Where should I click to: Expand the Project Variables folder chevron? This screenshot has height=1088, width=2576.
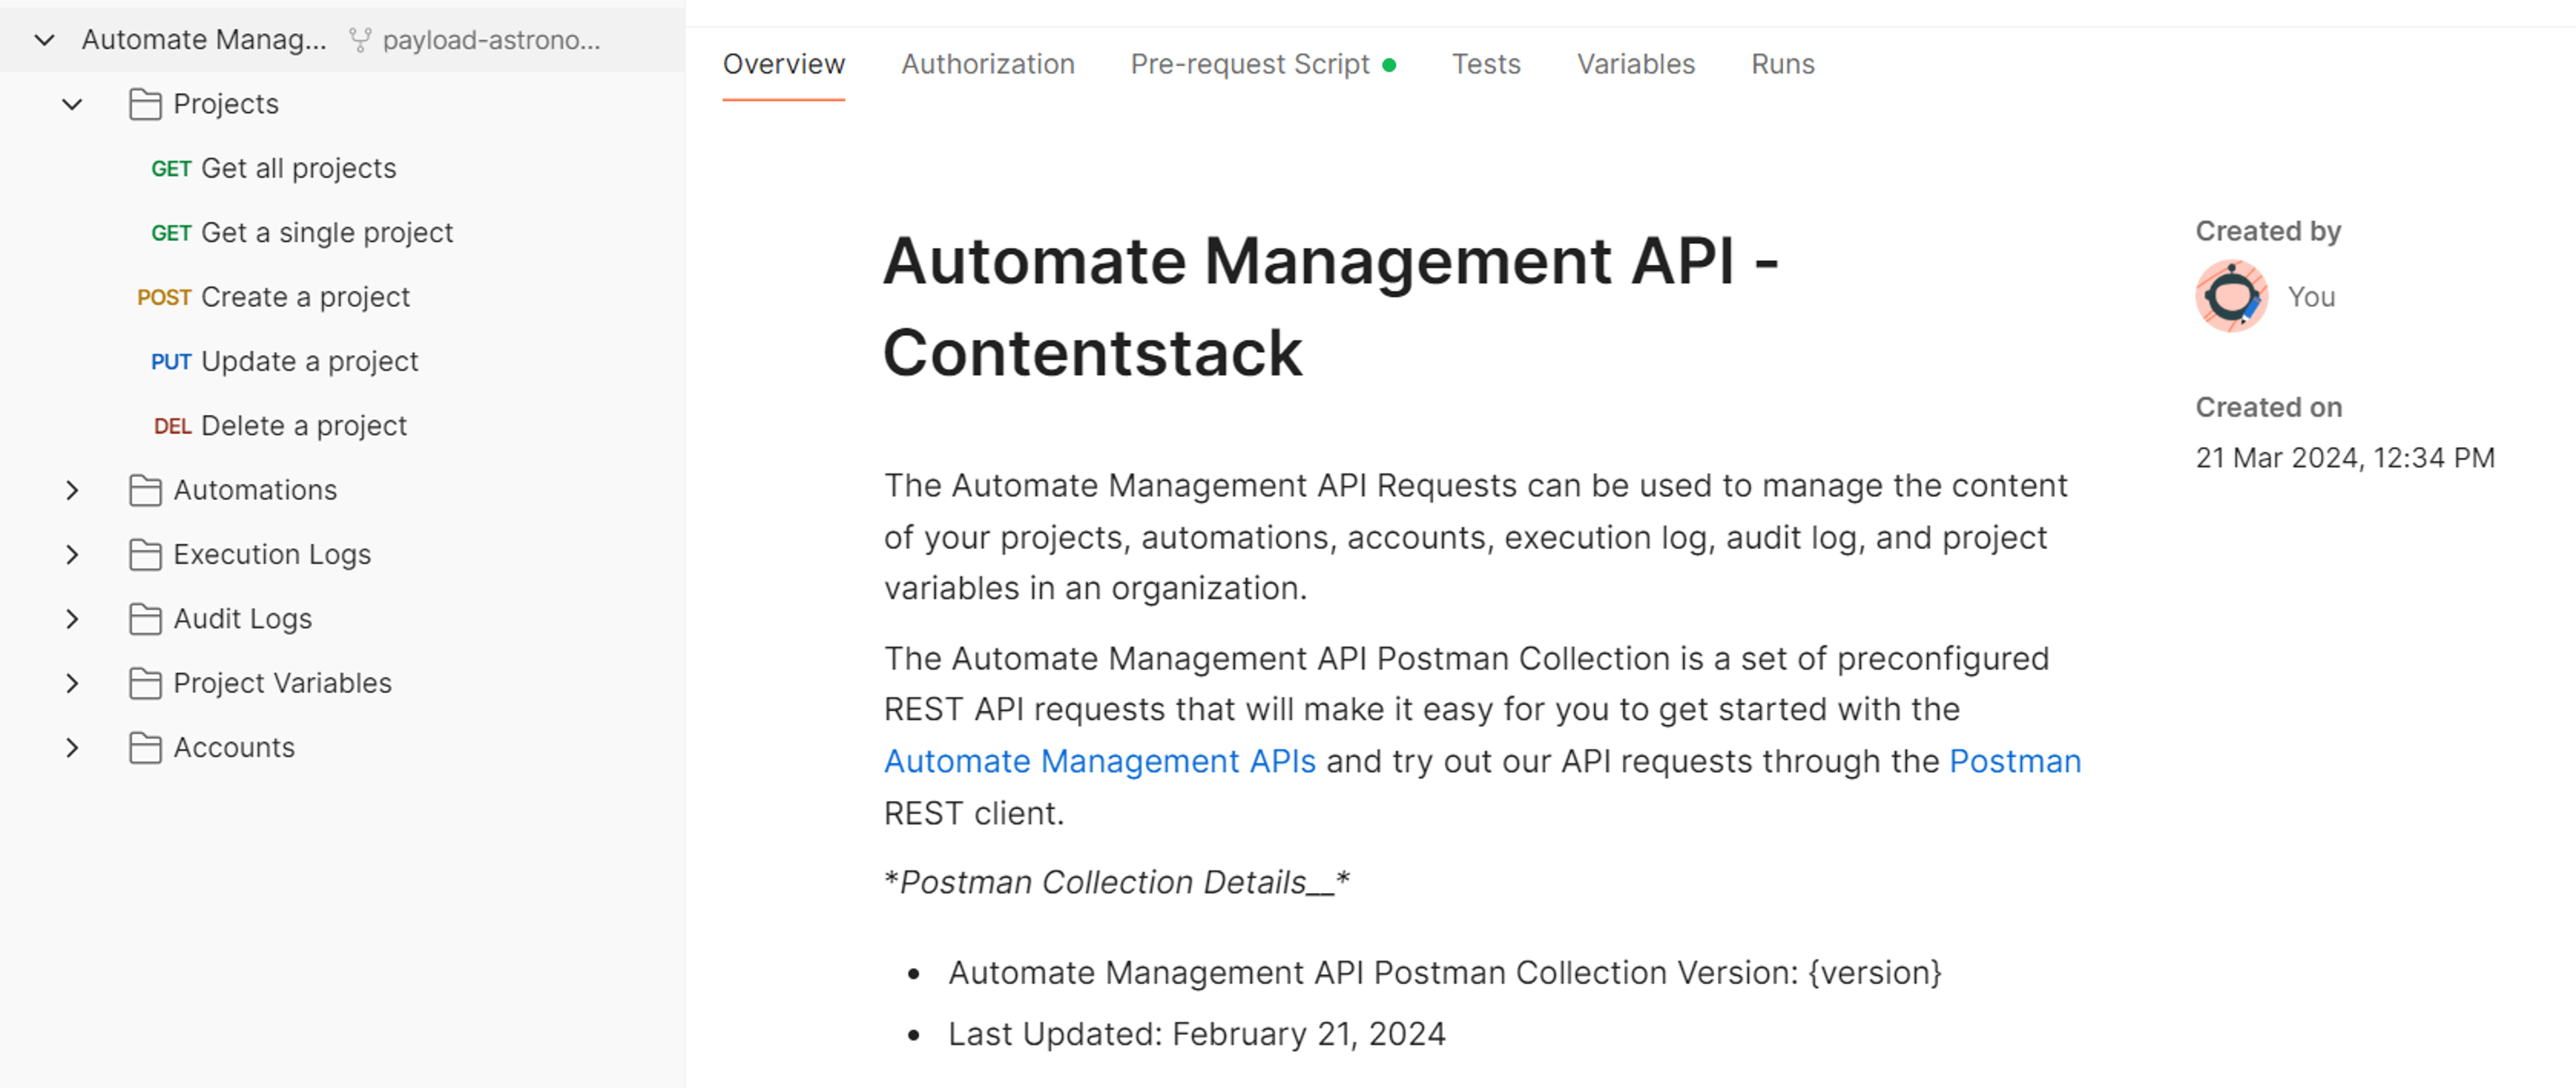click(x=72, y=683)
